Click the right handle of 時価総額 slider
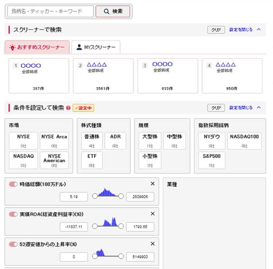 pyautogui.click(x=121, y=196)
